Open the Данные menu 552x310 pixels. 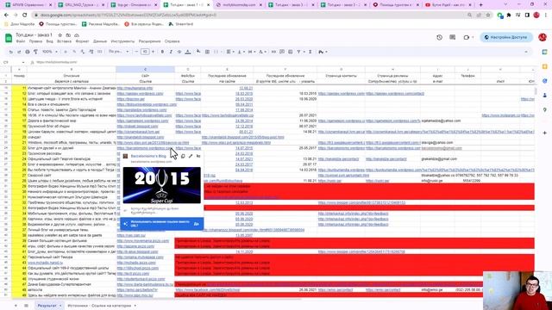pyautogui.click(x=100, y=41)
